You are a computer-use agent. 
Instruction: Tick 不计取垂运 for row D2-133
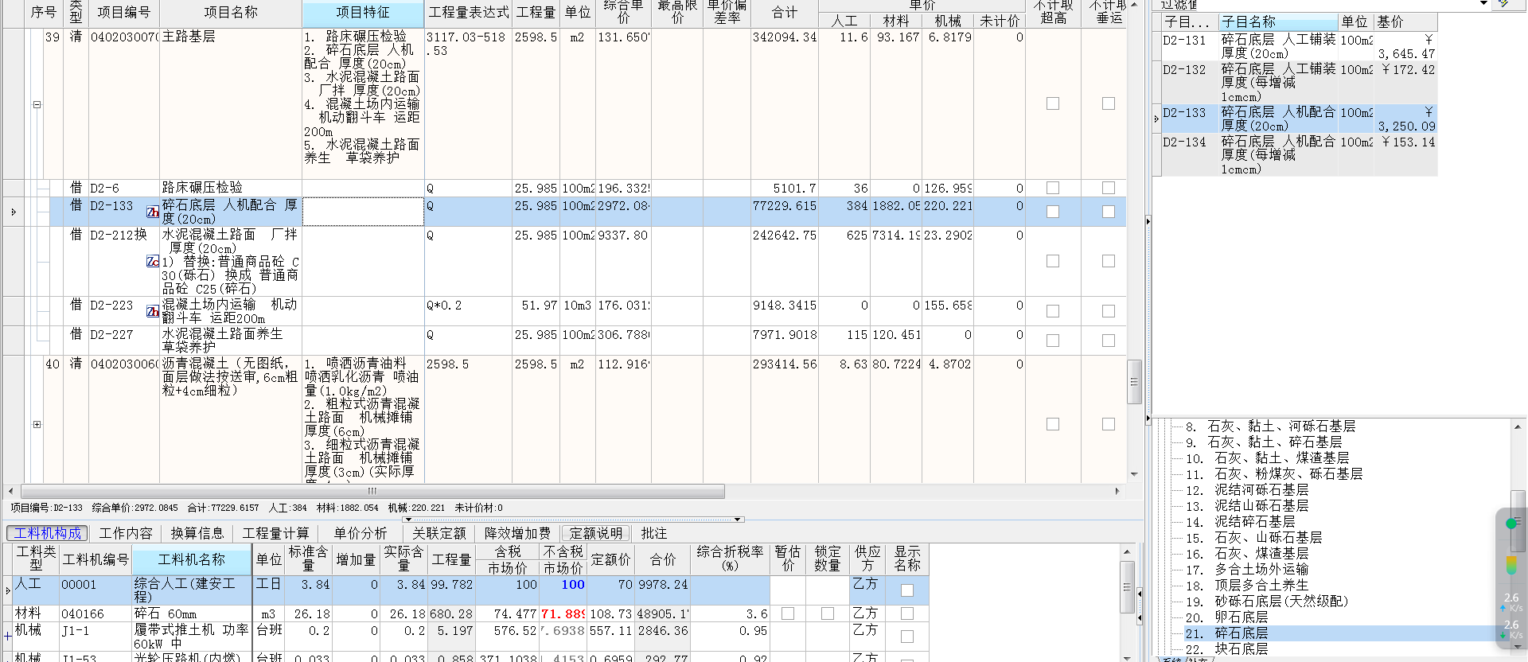pyautogui.click(x=1109, y=212)
